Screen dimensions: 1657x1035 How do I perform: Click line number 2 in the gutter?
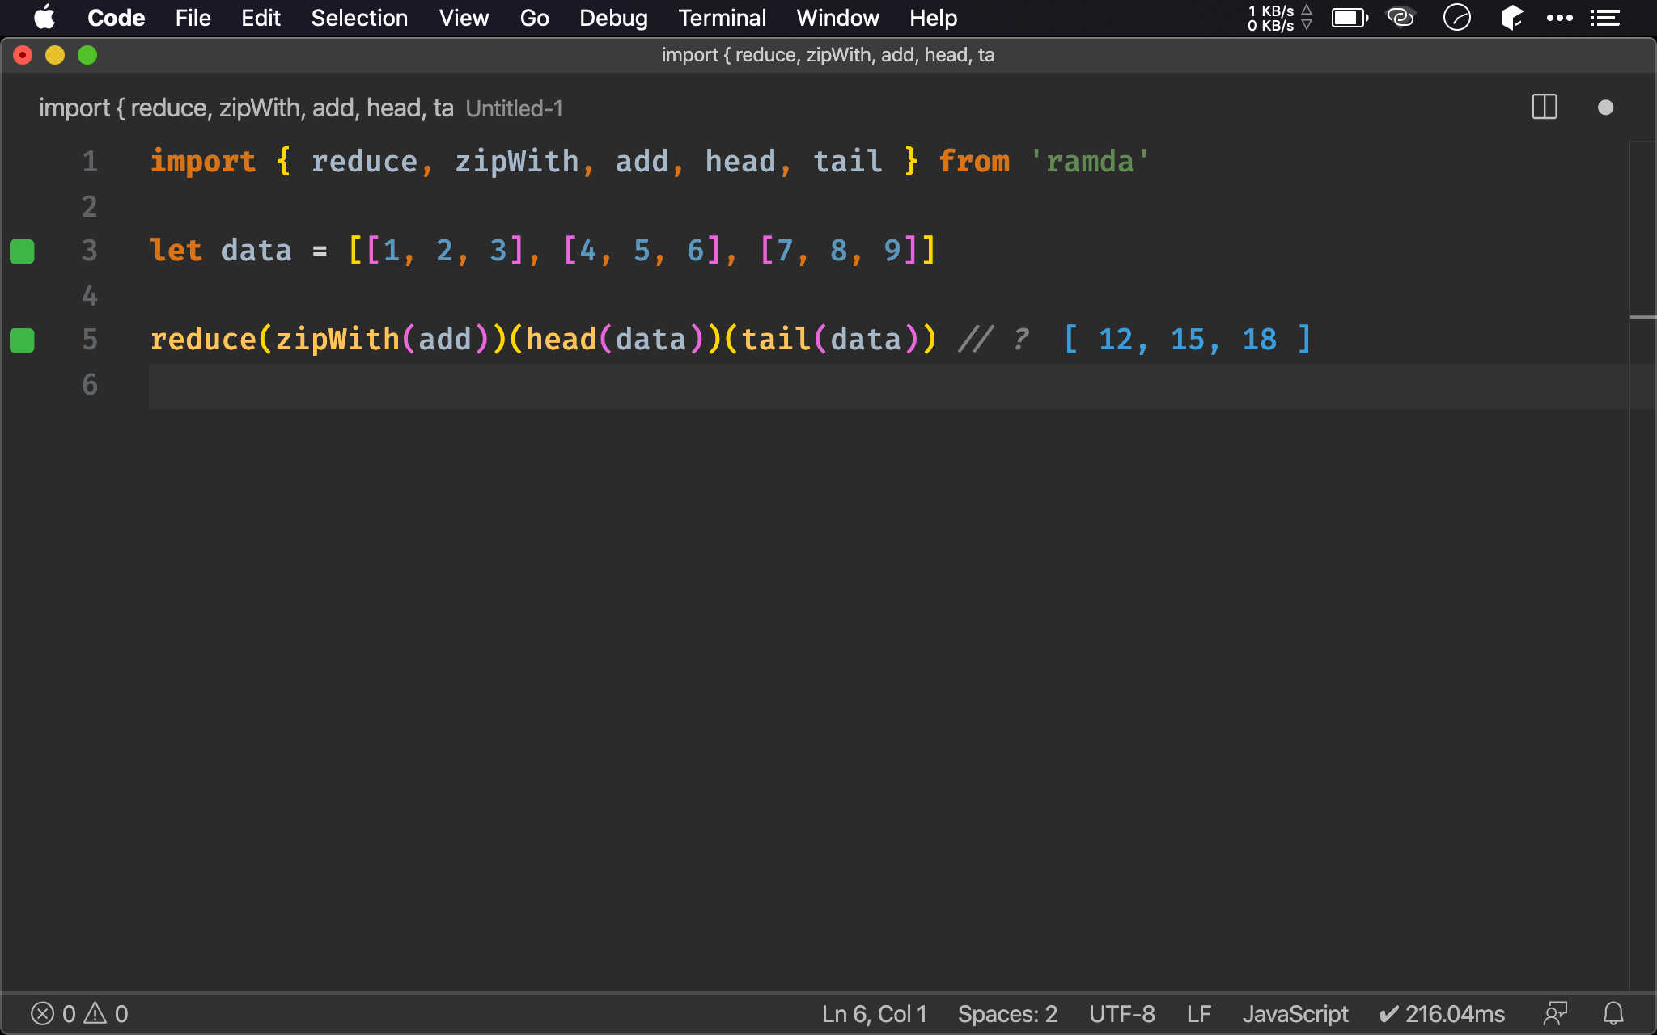point(90,206)
